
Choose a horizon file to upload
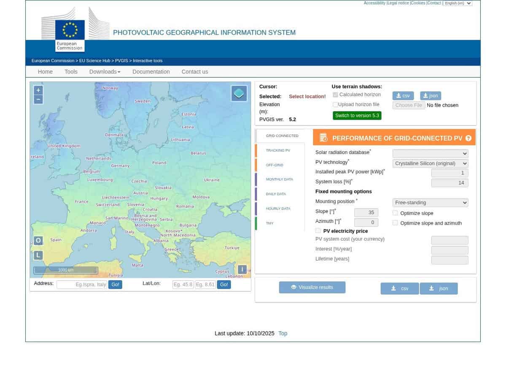point(409,105)
